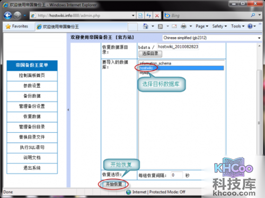
Task: Click 退出系统 to log out
Action: pos(32,168)
